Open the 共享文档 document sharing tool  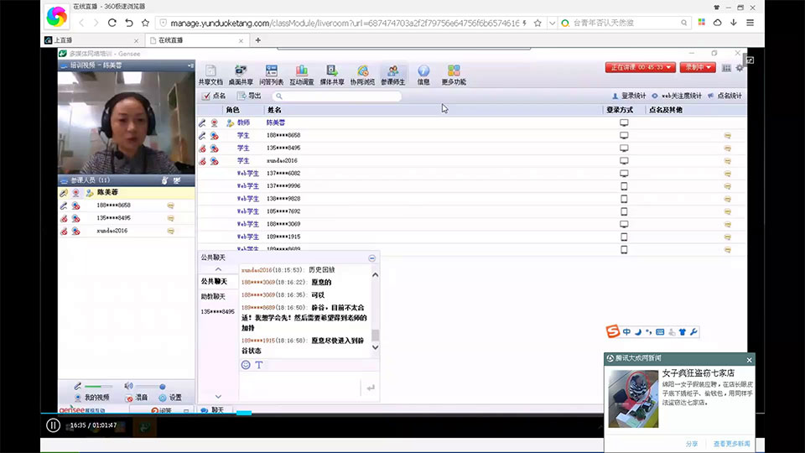coord(210,75)
